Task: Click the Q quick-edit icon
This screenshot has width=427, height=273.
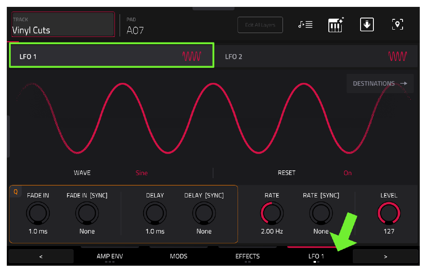Action: click(15, 192)
